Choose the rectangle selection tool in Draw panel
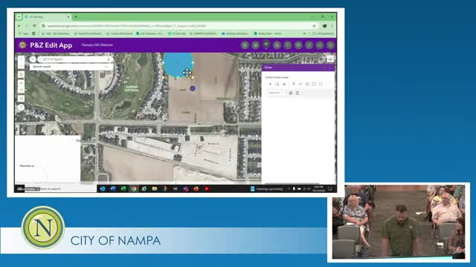Image resolution: width=476 pixels, height=267 pixels. (277, 84)
